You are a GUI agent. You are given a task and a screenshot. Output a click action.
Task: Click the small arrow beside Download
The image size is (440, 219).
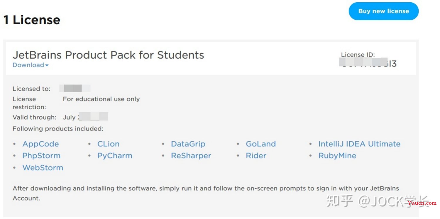coord(47,65)
